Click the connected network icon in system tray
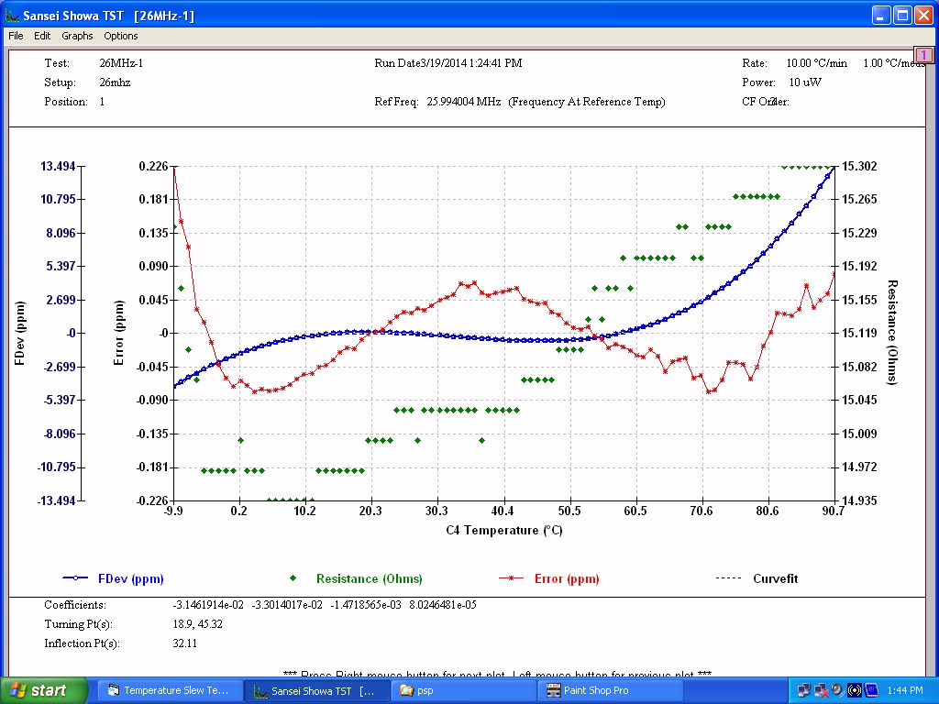The height and width of the screenshot is (704, 939). (804, 690)
